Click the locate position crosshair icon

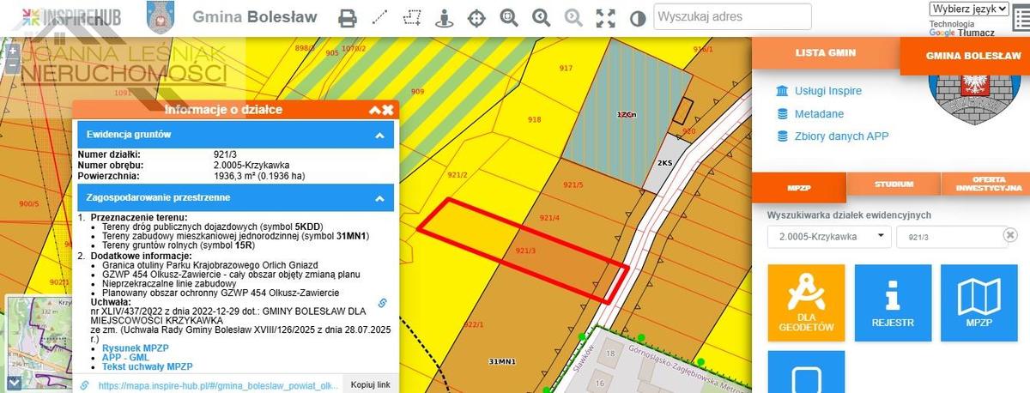pyautogui.click(x=476, y=17)
